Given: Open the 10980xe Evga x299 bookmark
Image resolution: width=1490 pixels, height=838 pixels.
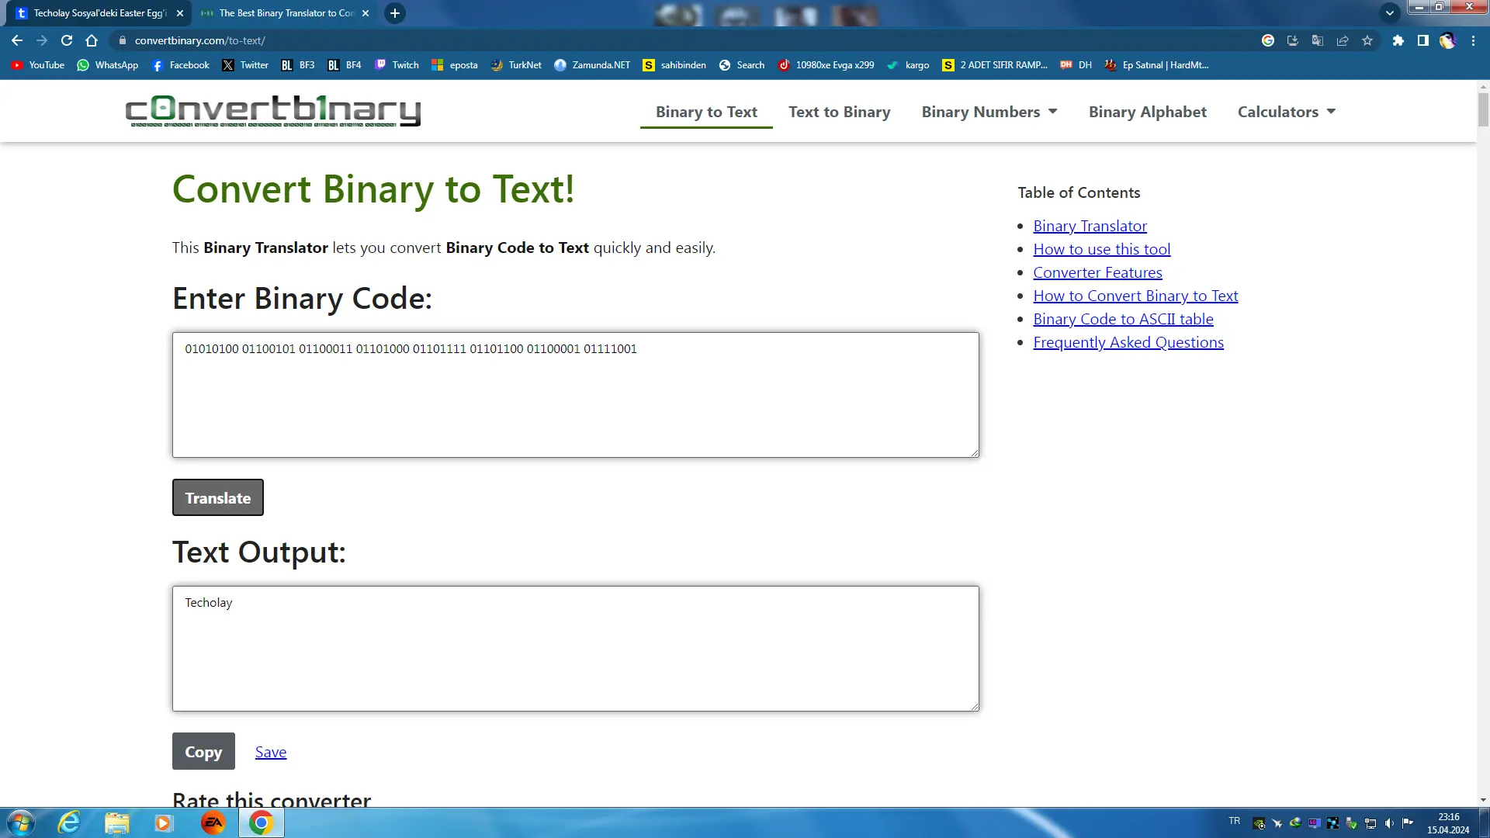Looking at the screenshot, I should (826, 65).
